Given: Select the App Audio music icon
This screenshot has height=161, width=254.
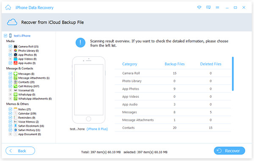Looking at the screenshot, I should (15, 63).
